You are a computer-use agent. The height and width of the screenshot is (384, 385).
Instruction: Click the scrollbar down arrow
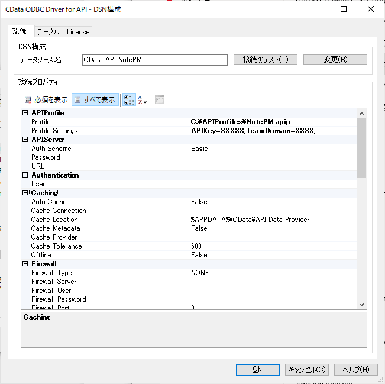coord(361,305)
